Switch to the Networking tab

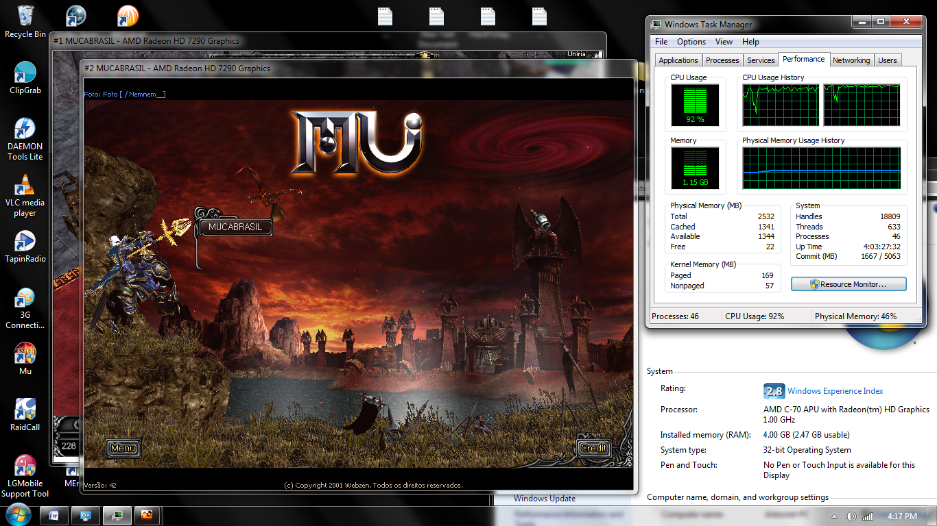pyautogui.click(x=851, y=60)
